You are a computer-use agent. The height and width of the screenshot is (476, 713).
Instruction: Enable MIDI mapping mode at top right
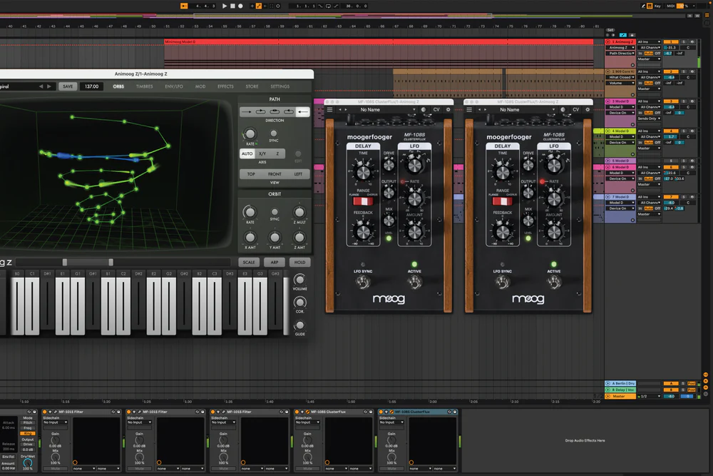point(670,6)
